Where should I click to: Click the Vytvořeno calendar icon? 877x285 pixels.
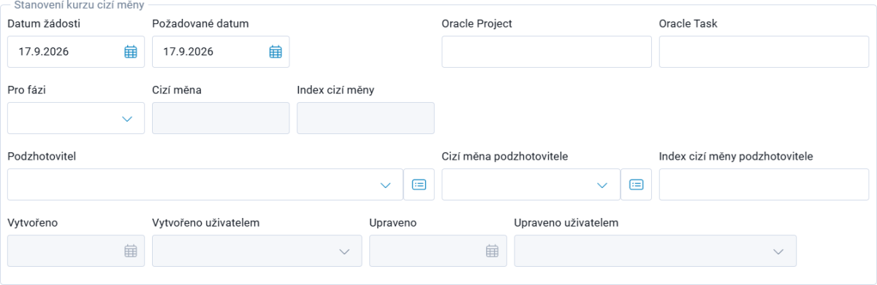tap(131, 251)
